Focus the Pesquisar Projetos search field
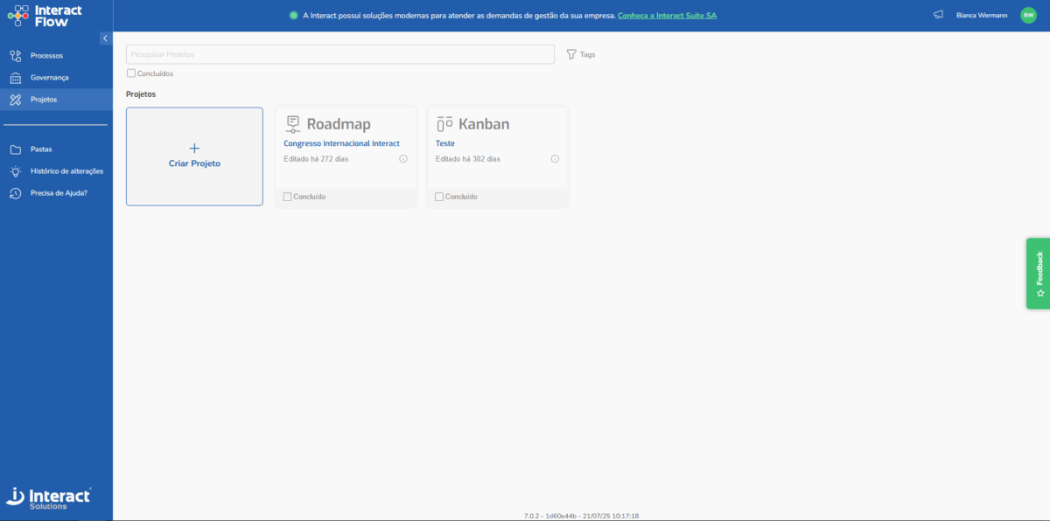The height and width of the screenshot is (521, 1050). [x=340, y=54]
